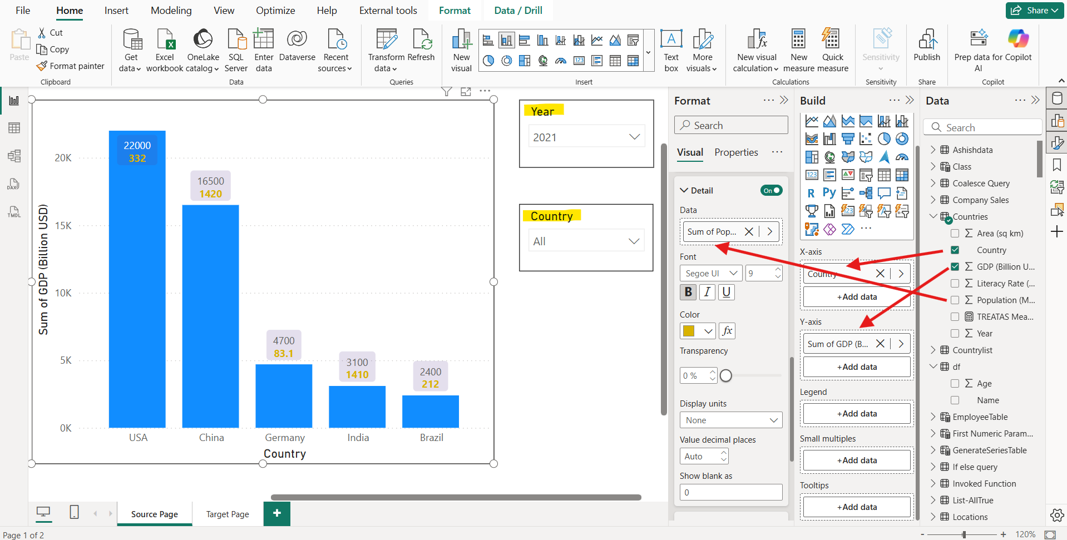Open the conditional formatting fx button
This screenshot has width=1067, height=540.
[x=727, y=331]
